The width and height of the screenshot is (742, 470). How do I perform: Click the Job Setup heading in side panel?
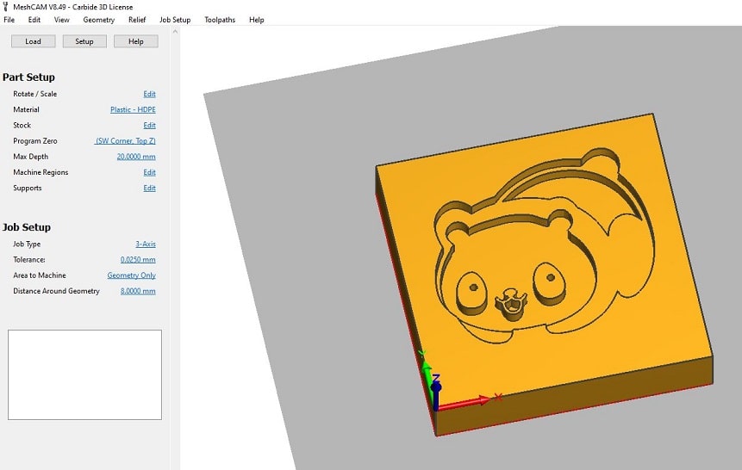click(x=27, y=227)
